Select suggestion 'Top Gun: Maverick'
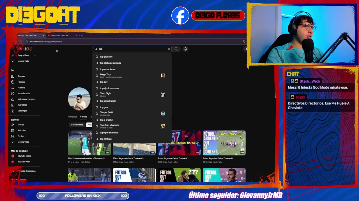 [x=132, y=126]
